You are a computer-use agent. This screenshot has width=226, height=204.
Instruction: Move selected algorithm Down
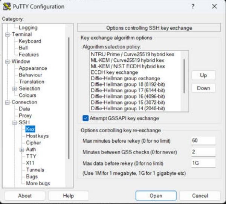click(x=203, y=88)
